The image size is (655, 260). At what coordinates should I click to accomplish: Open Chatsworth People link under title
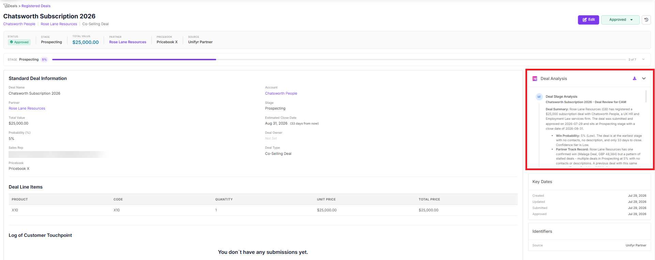tap(19, 24)
